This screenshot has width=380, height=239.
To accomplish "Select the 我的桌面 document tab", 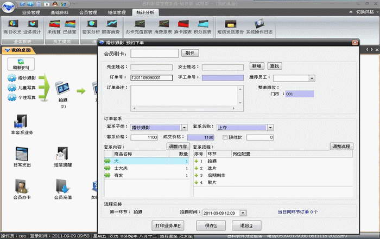I will coord(18,50).
